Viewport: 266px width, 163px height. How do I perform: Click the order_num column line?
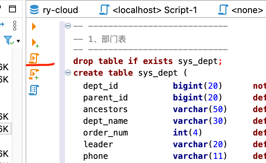click(105, 133)
